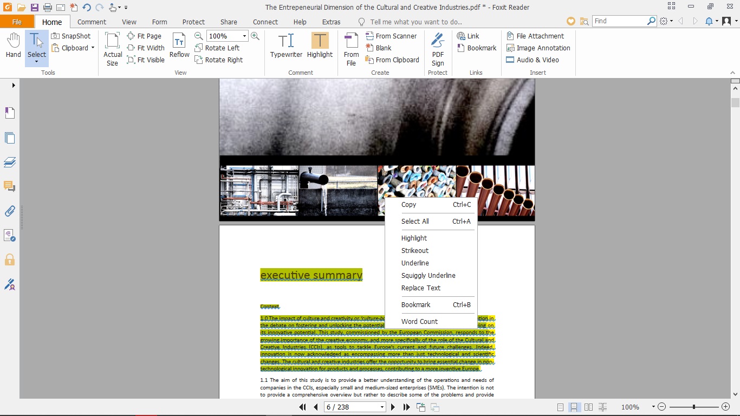Take a SnapShot of the page

tap(71, 36)
